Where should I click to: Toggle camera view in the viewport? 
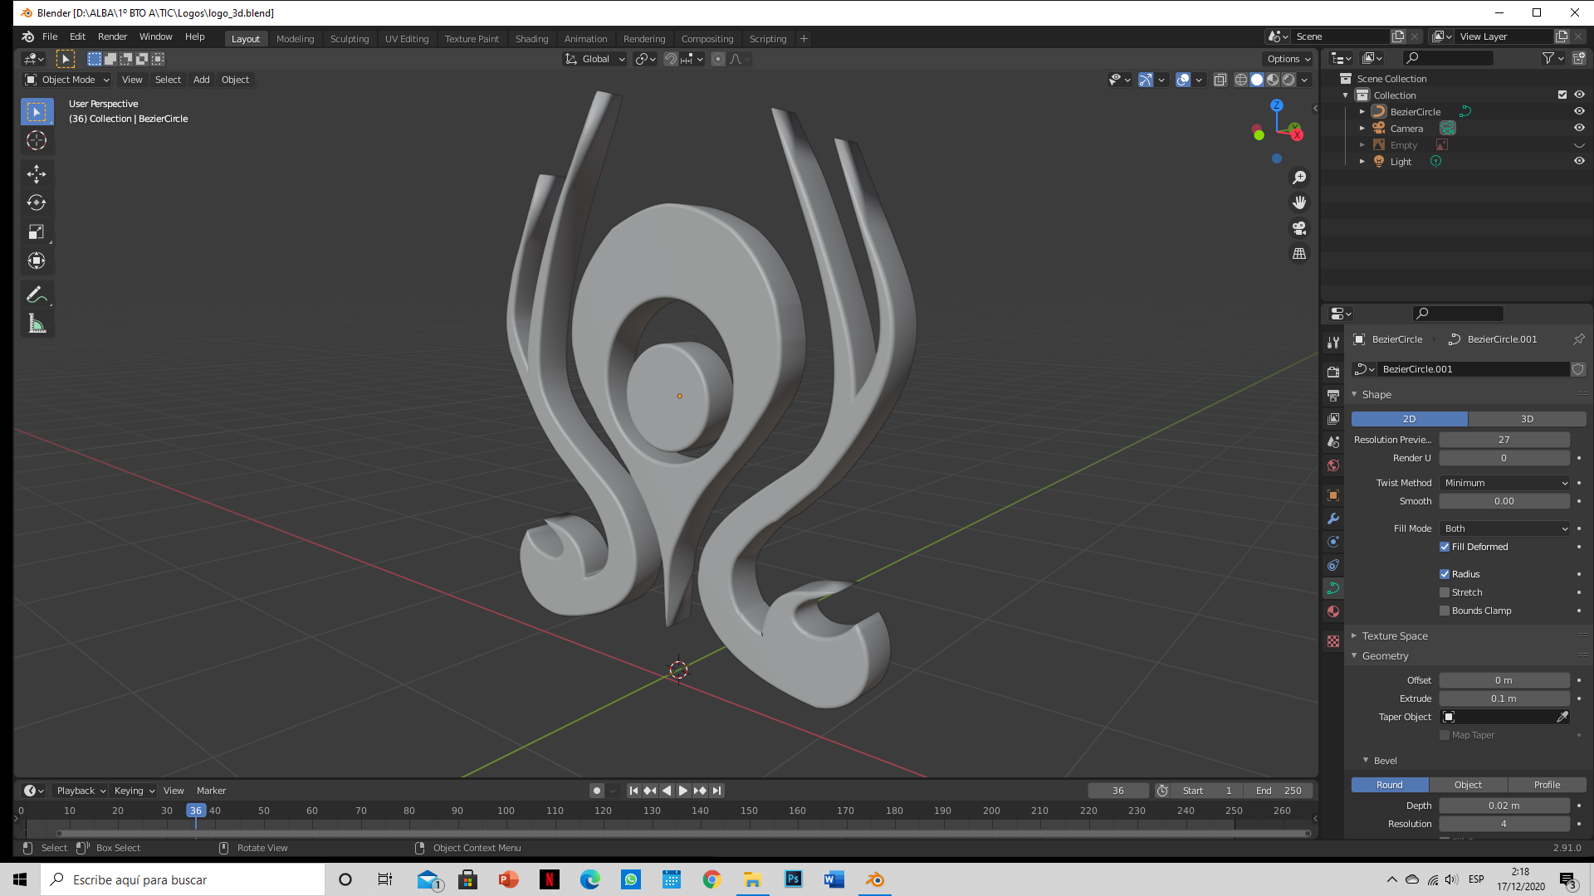[1299, 228]
